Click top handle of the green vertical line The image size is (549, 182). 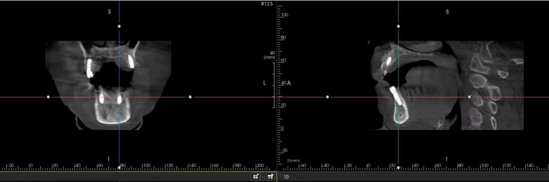[x=398, y=26]
